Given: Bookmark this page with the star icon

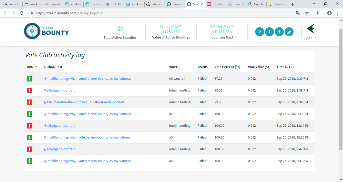Looking at the screenshot, I should coord(307,13).
